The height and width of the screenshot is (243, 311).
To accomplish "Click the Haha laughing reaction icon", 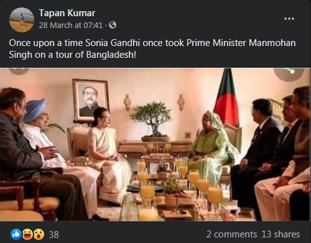I will (x=27, y=234).
